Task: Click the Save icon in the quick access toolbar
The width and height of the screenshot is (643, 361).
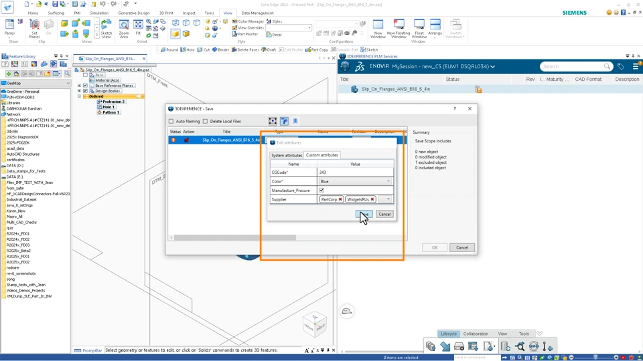Action: click(x=55, y=4)
